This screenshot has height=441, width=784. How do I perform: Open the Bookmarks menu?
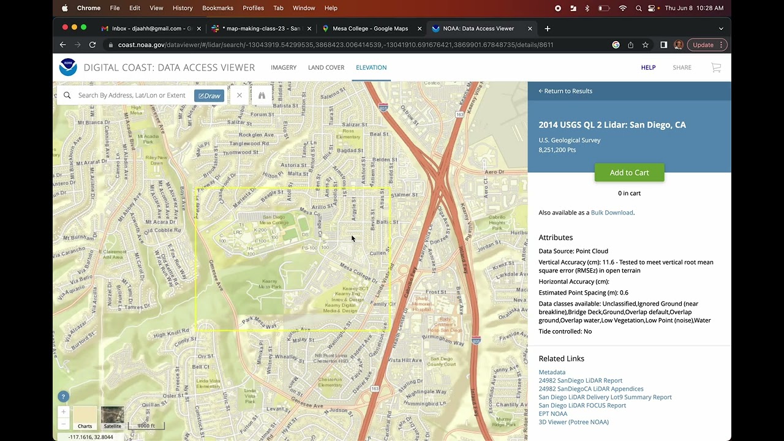point(217,8)
